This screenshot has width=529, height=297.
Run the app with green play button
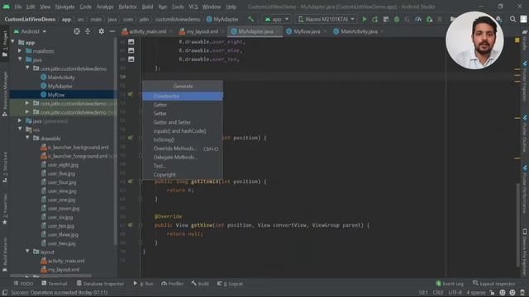pos(365,20)
